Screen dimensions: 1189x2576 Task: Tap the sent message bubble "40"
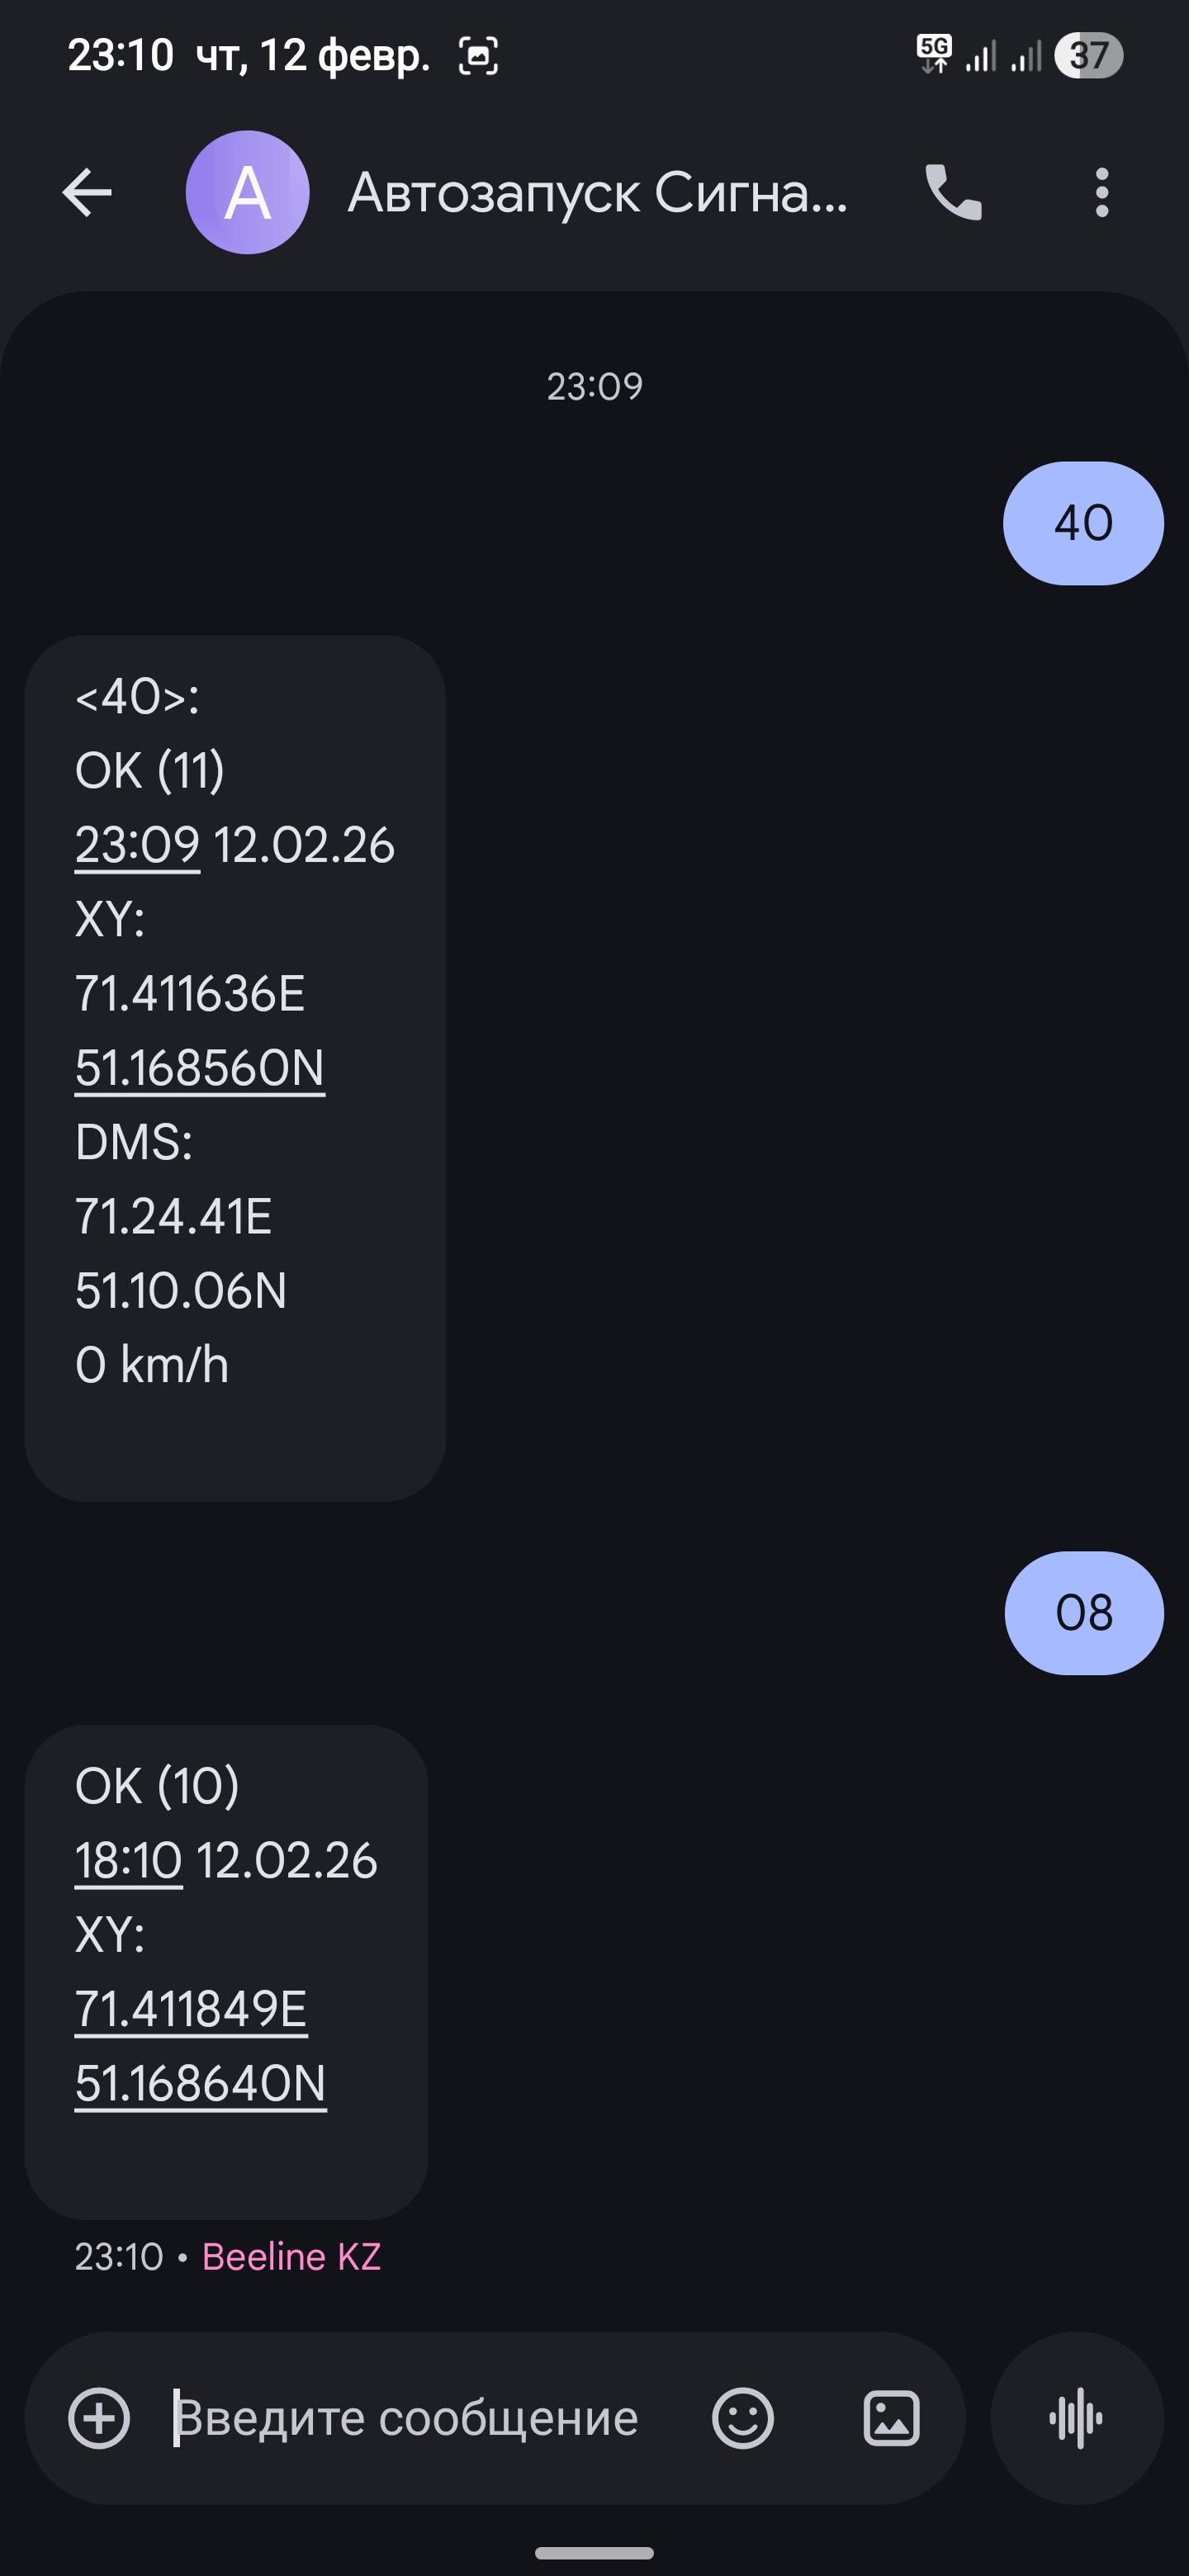click(x=1083, y=523)
